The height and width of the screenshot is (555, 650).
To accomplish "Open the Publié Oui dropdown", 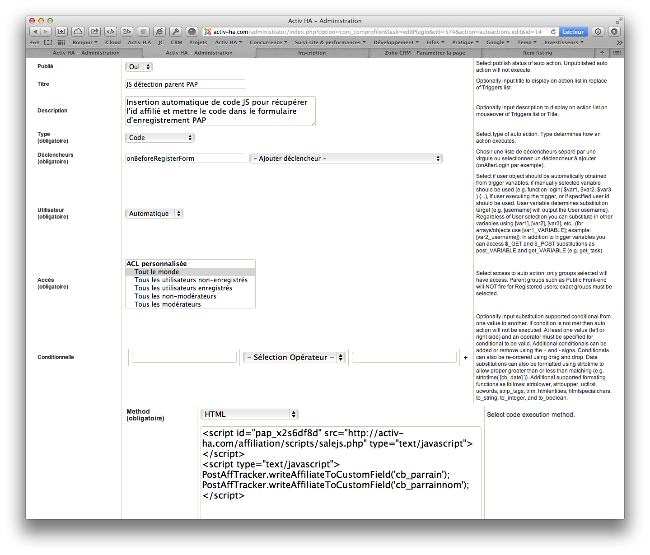I will click(139, 67).
